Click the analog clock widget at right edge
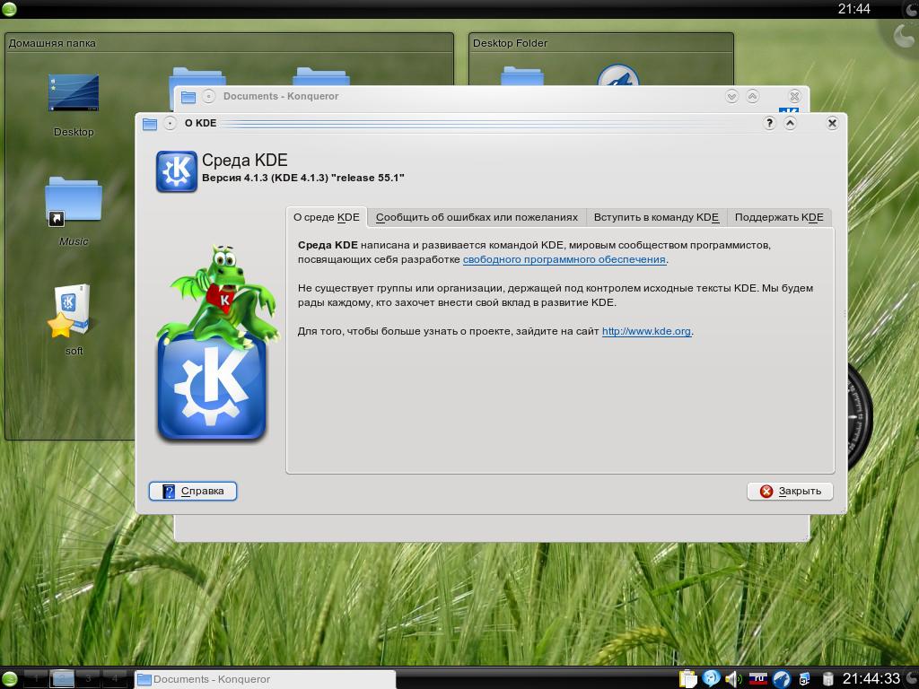This screenshot has width=919, height=689. tap(860, 416)
